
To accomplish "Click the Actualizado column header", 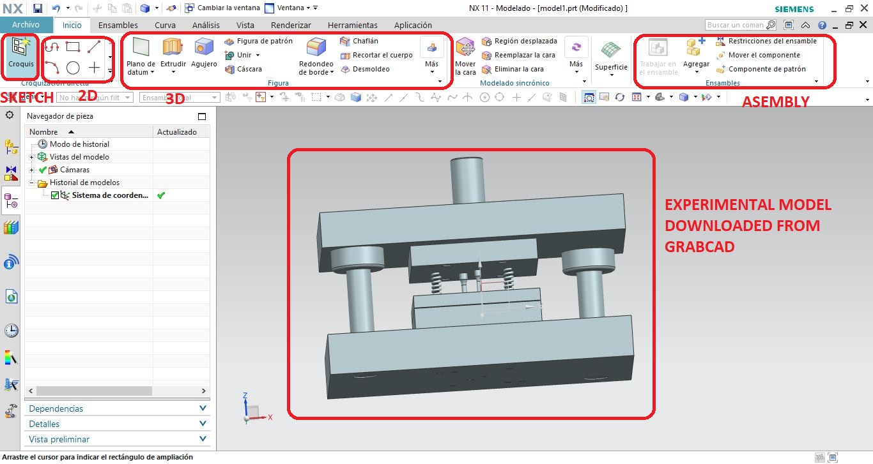I will 182,131.
